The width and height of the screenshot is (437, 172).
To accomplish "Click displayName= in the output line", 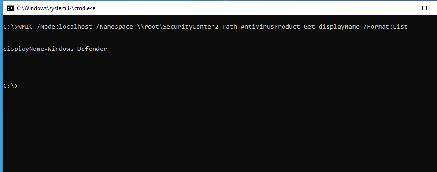I will click(x=26, y=49).
